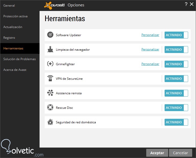Click Personalizar for GrimeFighter
The image size is (196, 158).
[x=150, y=64]
